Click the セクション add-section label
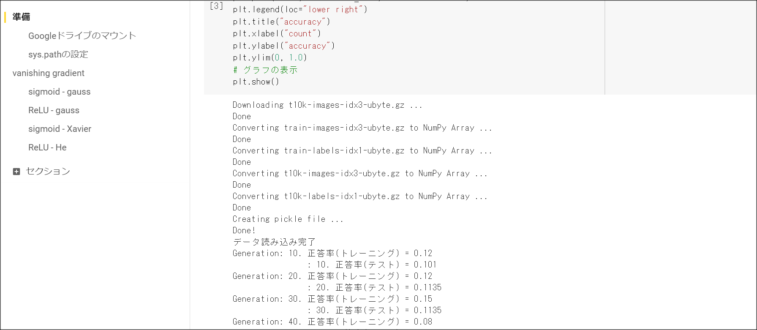The image size is (757, 330). tap(48, 171)
